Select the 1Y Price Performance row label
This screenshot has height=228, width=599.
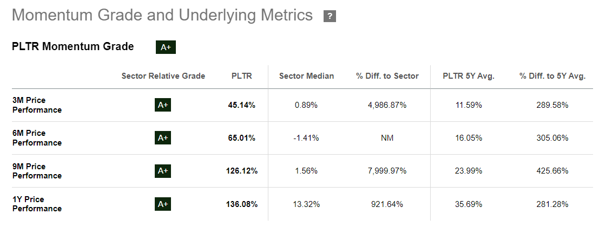37,204
